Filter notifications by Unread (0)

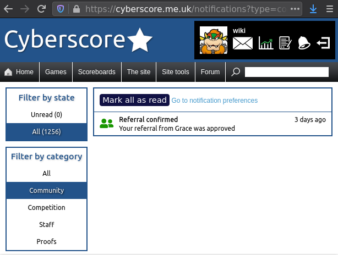[x=47, y=115]
